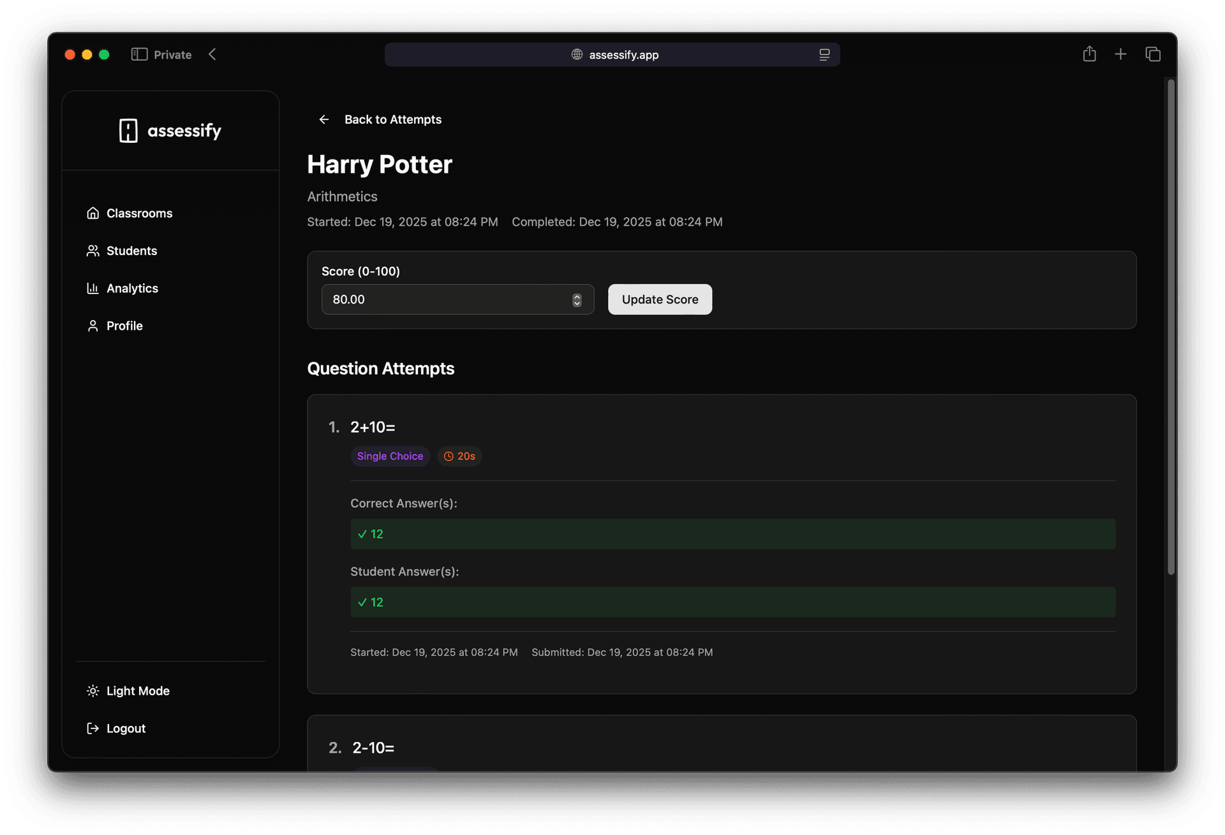Click the score input field

click(x=447, y=299)
